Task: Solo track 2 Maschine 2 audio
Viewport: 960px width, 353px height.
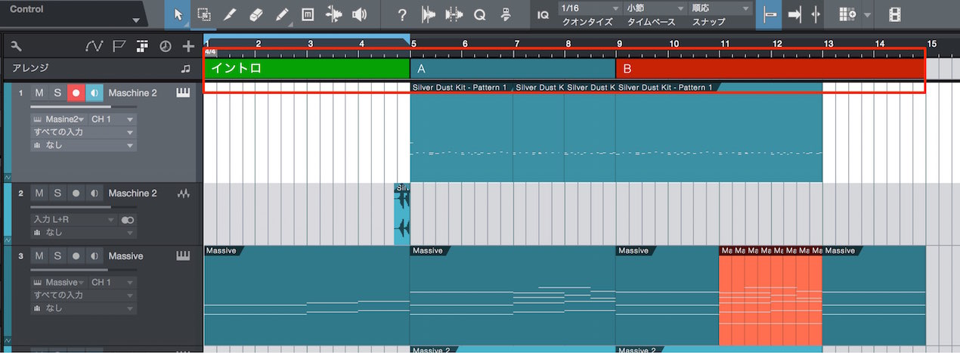Action: coord(57,194)
